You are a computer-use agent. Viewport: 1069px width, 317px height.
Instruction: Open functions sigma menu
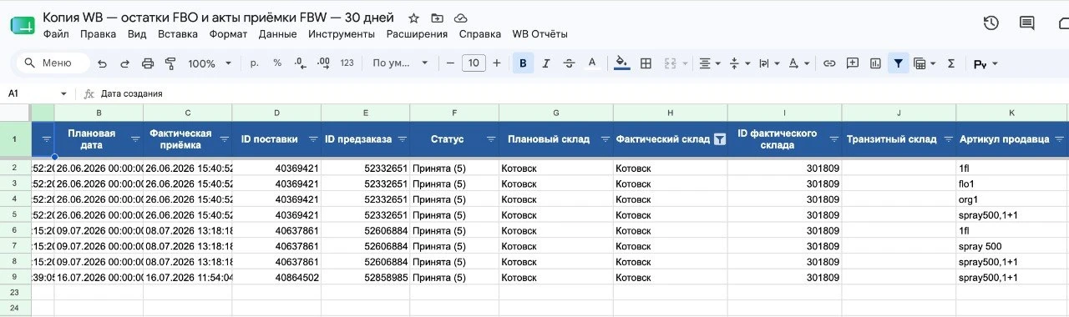(950, 63)
